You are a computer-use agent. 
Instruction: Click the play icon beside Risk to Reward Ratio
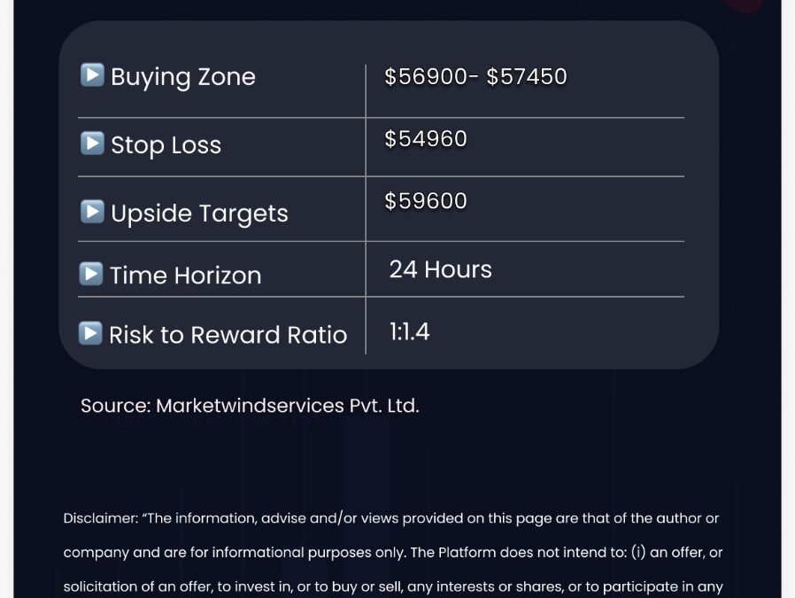91,333
